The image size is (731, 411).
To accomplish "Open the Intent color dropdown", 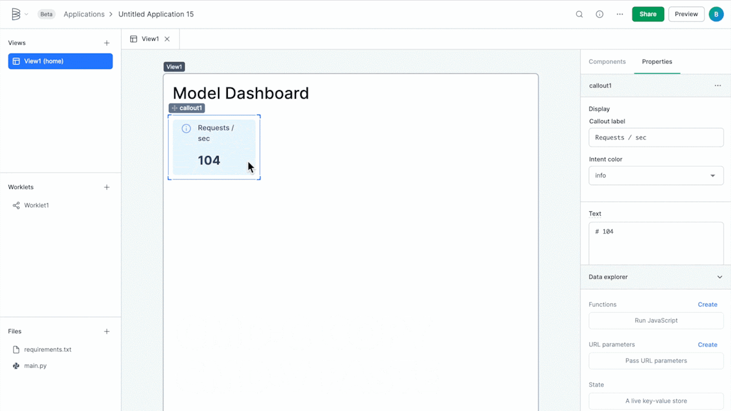I will [x=656, y=175].
